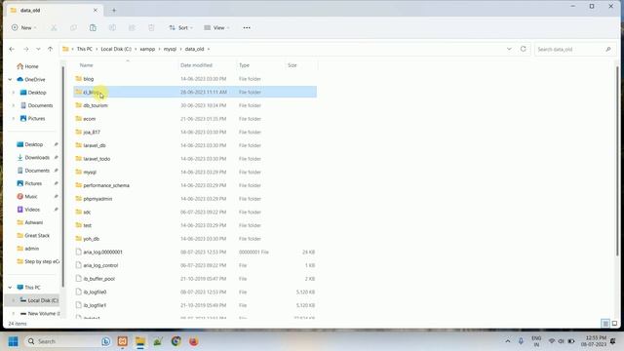Select the data_old tab
The height and width of the screenshot is (351, 624).
[x=55, y=11]
